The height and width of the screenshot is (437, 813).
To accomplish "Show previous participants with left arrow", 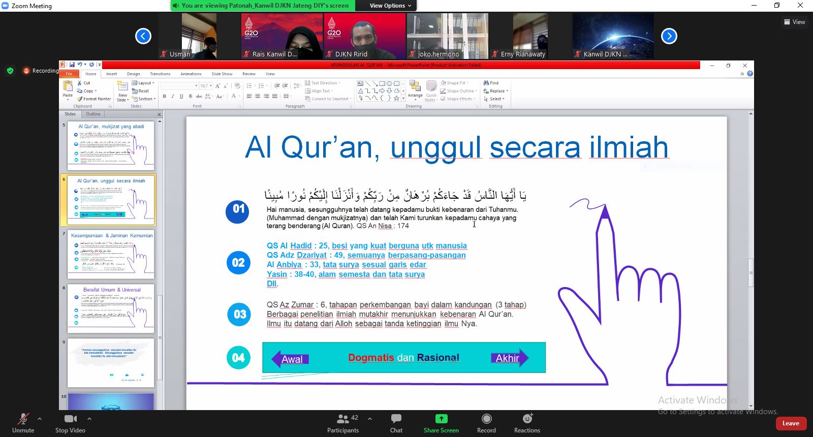I will pyautogui.click(x=143, y=36).
